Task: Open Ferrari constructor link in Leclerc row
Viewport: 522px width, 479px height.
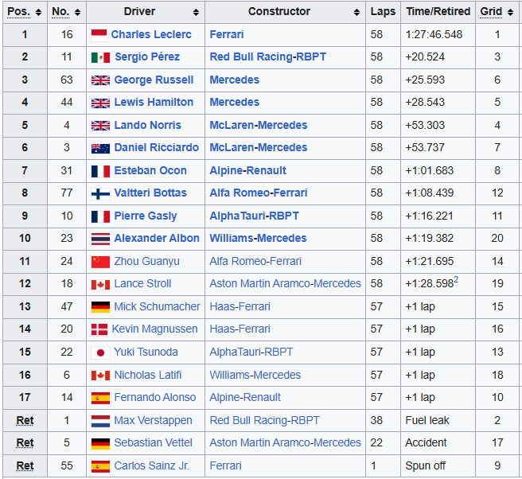Action: [x=227, y=34]
